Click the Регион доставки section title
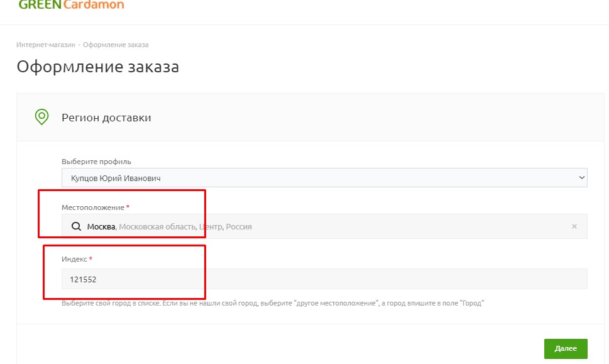The image size is (609, 364). pyautogui.click(x=106, y=118)
